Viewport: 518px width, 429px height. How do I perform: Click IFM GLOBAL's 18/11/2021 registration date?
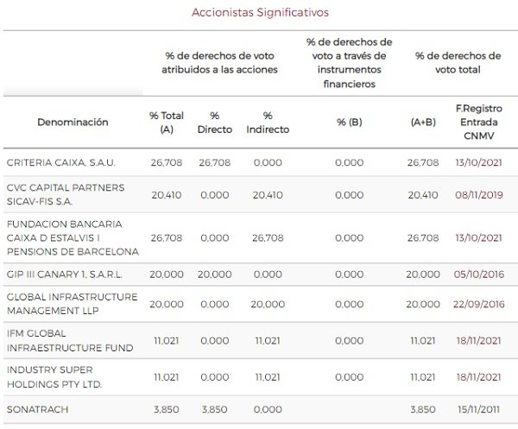[478, 341]
